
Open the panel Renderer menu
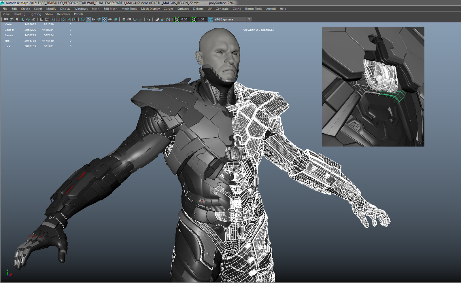(63, 14)
